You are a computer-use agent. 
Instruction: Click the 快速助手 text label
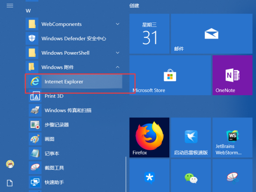click(54, 182)
